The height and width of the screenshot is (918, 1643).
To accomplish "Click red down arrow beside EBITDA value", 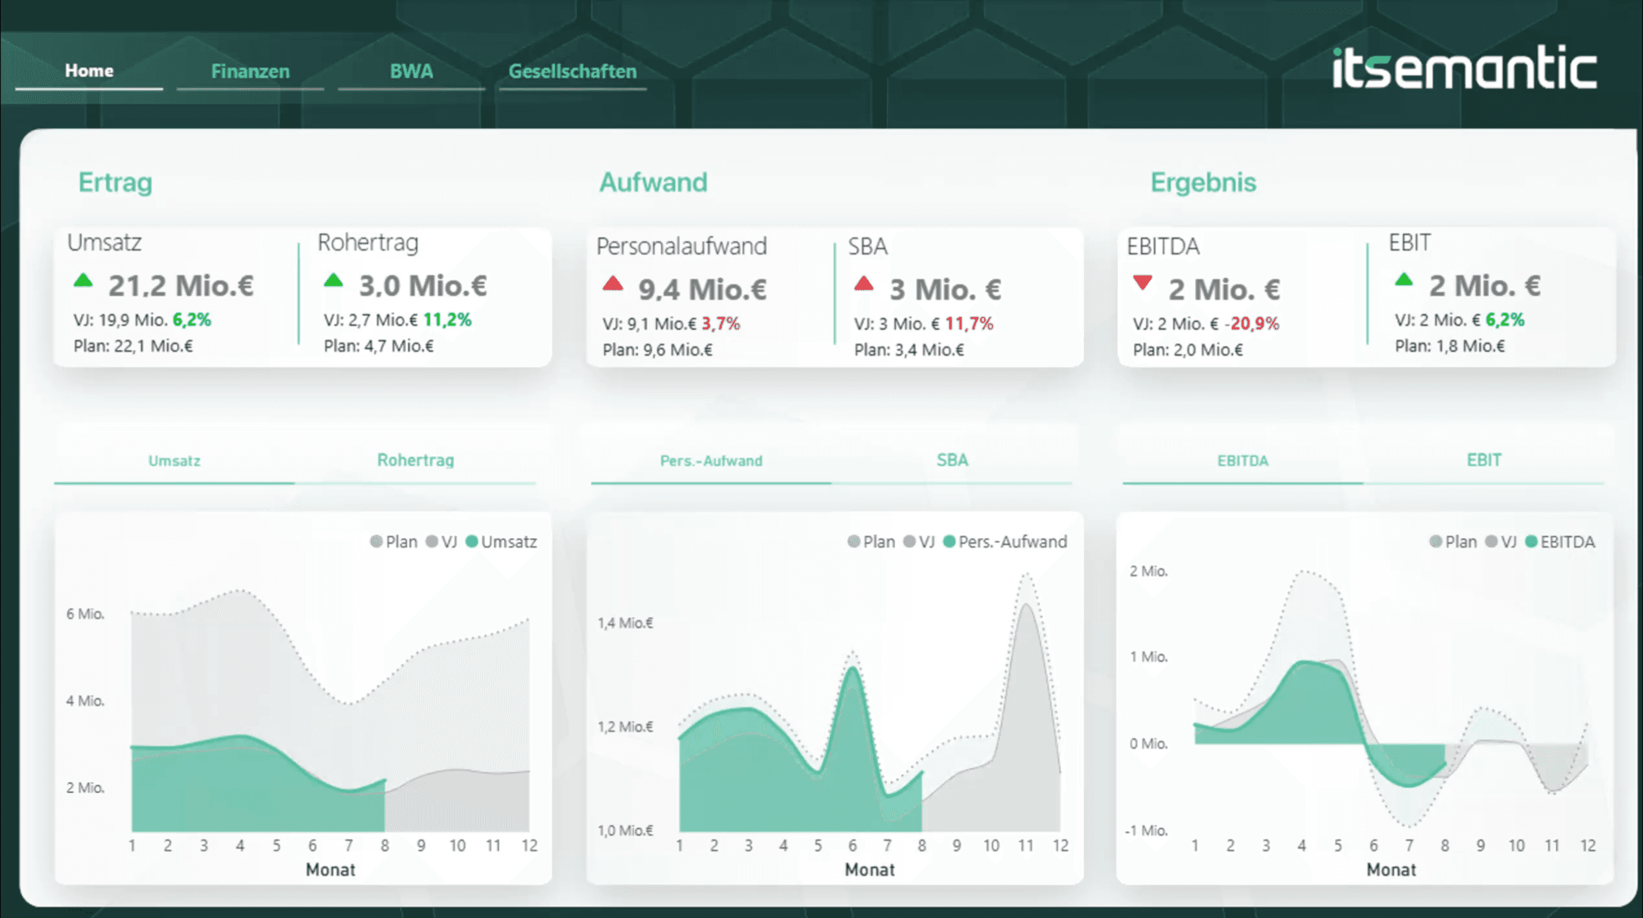I will click(1142, 283).
